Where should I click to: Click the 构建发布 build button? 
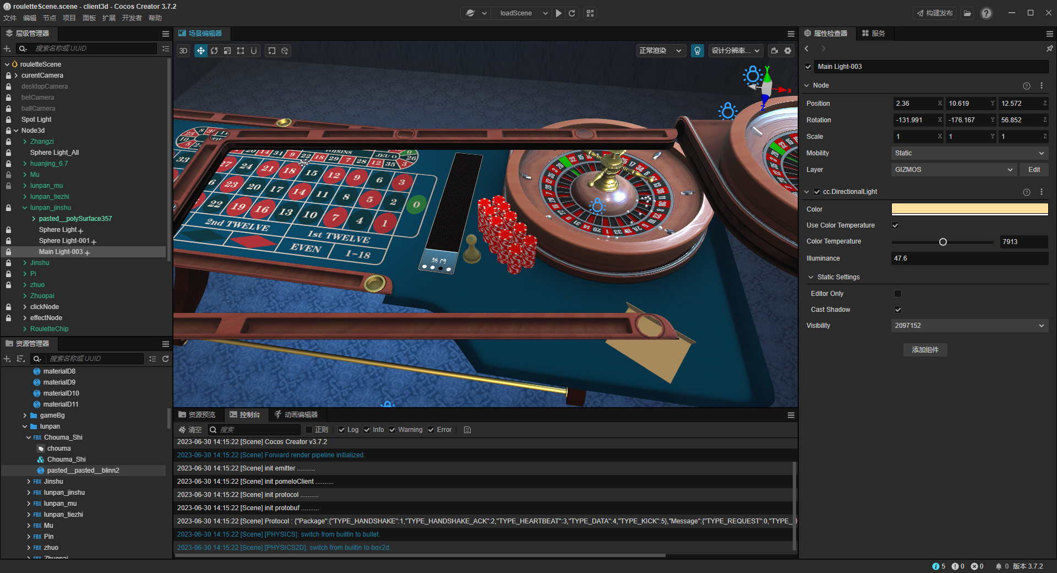click(935, 13)
